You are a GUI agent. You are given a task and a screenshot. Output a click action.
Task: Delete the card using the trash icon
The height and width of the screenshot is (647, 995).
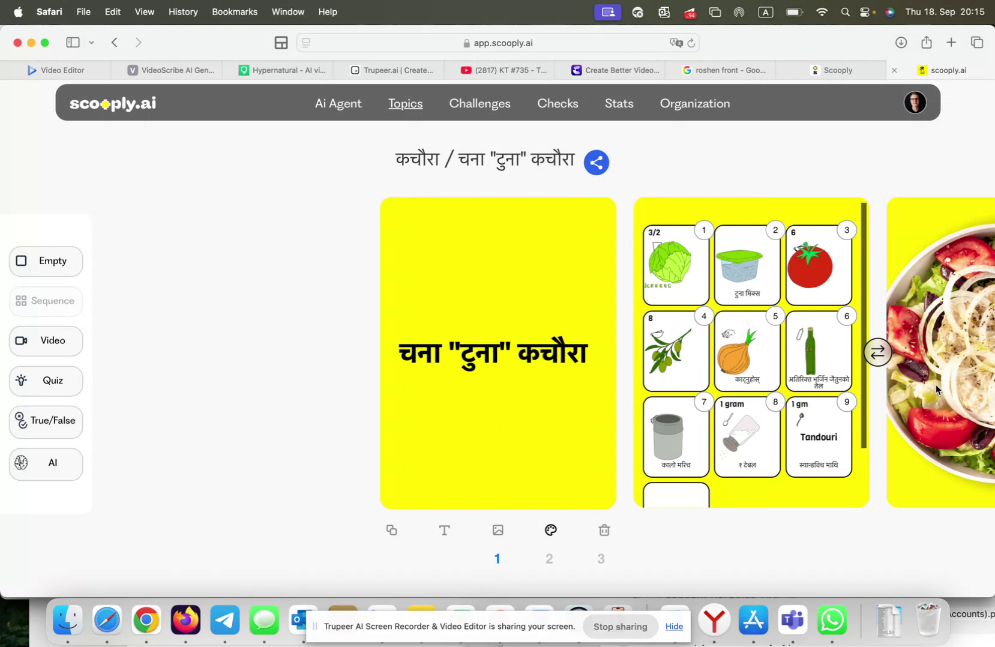604,530
